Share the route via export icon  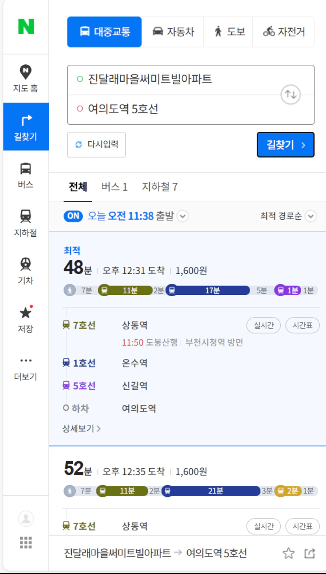(x=310, y=553)
